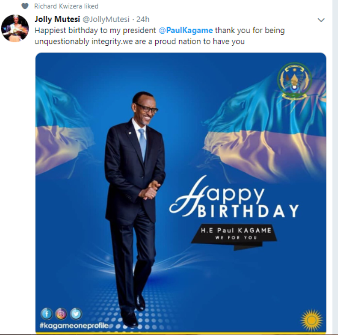Click the H.E Paul KAGAME black banner
The height and width of the screenshot is (335, 338).
pyautogui.click(x=234, y=237)
